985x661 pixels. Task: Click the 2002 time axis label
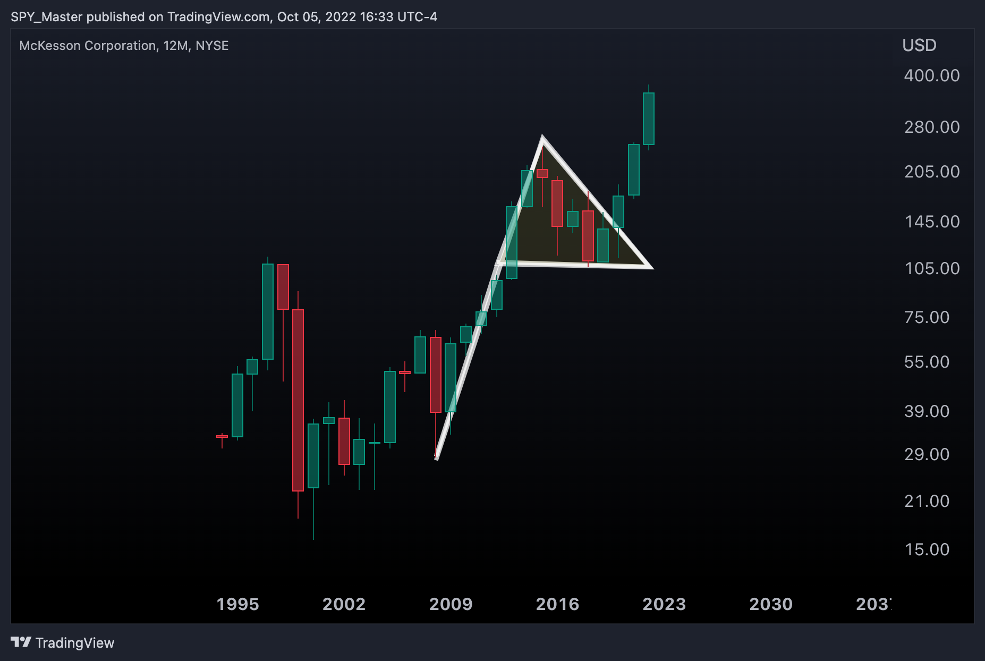coord(344,604)
